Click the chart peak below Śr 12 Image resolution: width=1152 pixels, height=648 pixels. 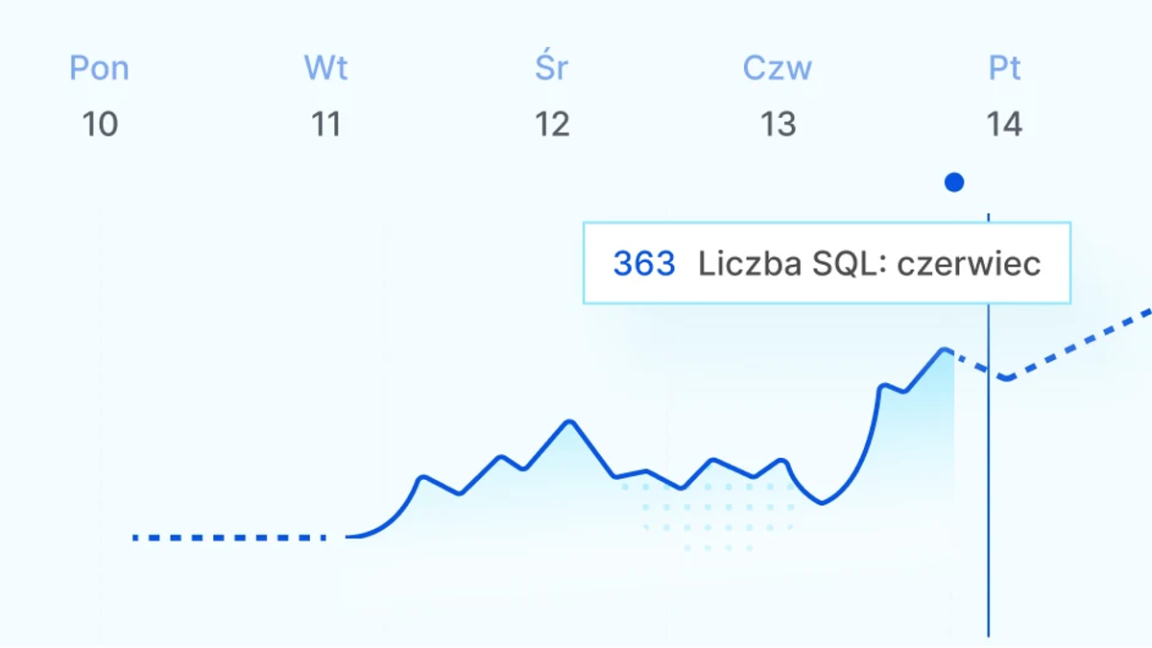click(x=570, y=421)
